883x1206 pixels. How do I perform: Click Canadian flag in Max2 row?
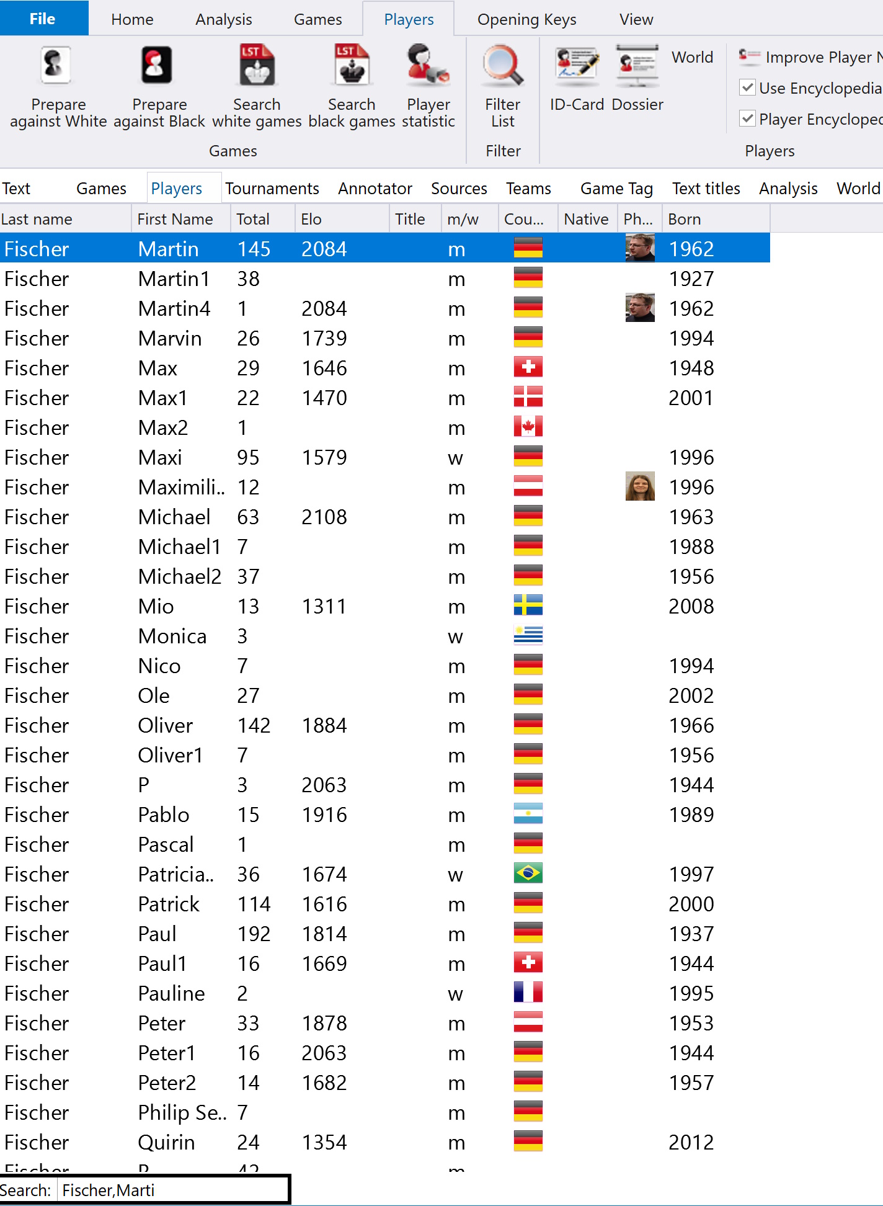[x=528, y=426]
